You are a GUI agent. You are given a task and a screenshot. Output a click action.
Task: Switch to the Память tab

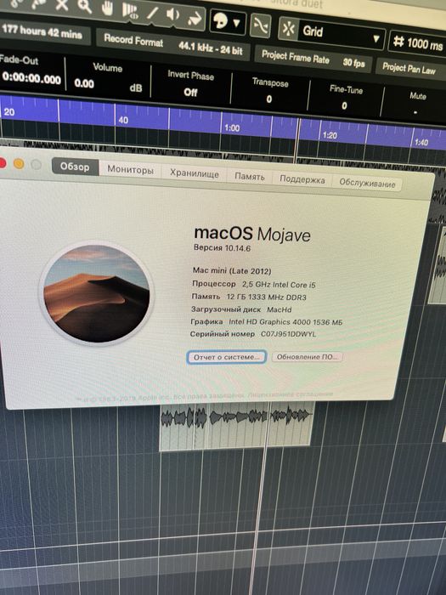(250, 177)
